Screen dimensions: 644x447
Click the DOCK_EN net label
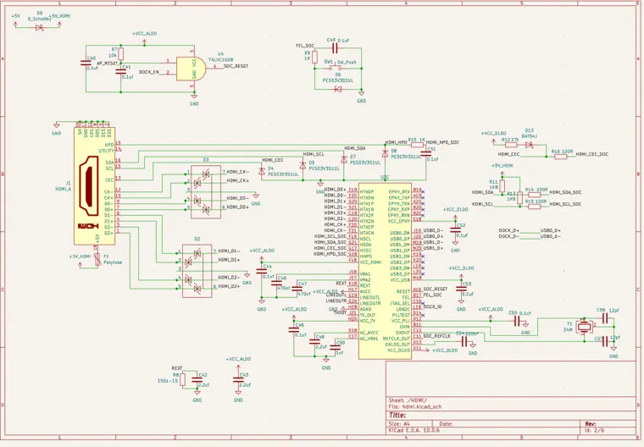148,72
